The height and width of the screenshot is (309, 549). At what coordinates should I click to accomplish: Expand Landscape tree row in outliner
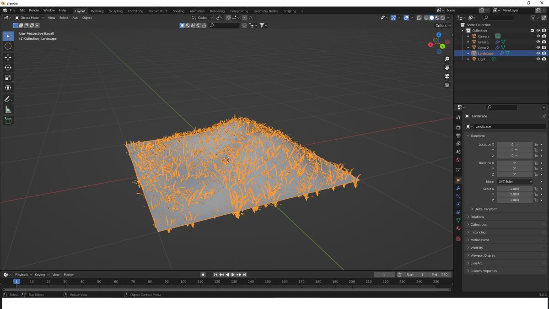[x=468, y=53]
